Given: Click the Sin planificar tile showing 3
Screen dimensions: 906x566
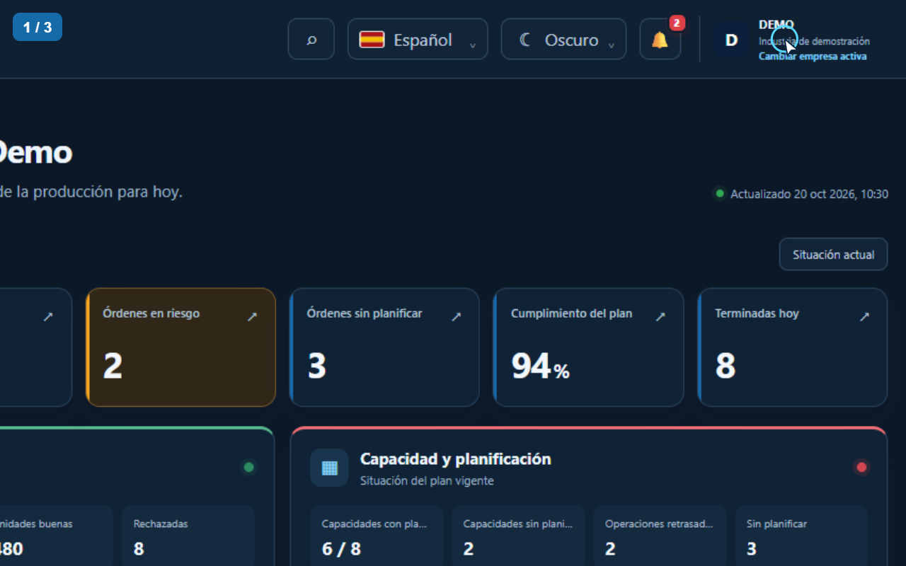Looking at the screenshot, I should pyautogui.click(x=801, y=536).
